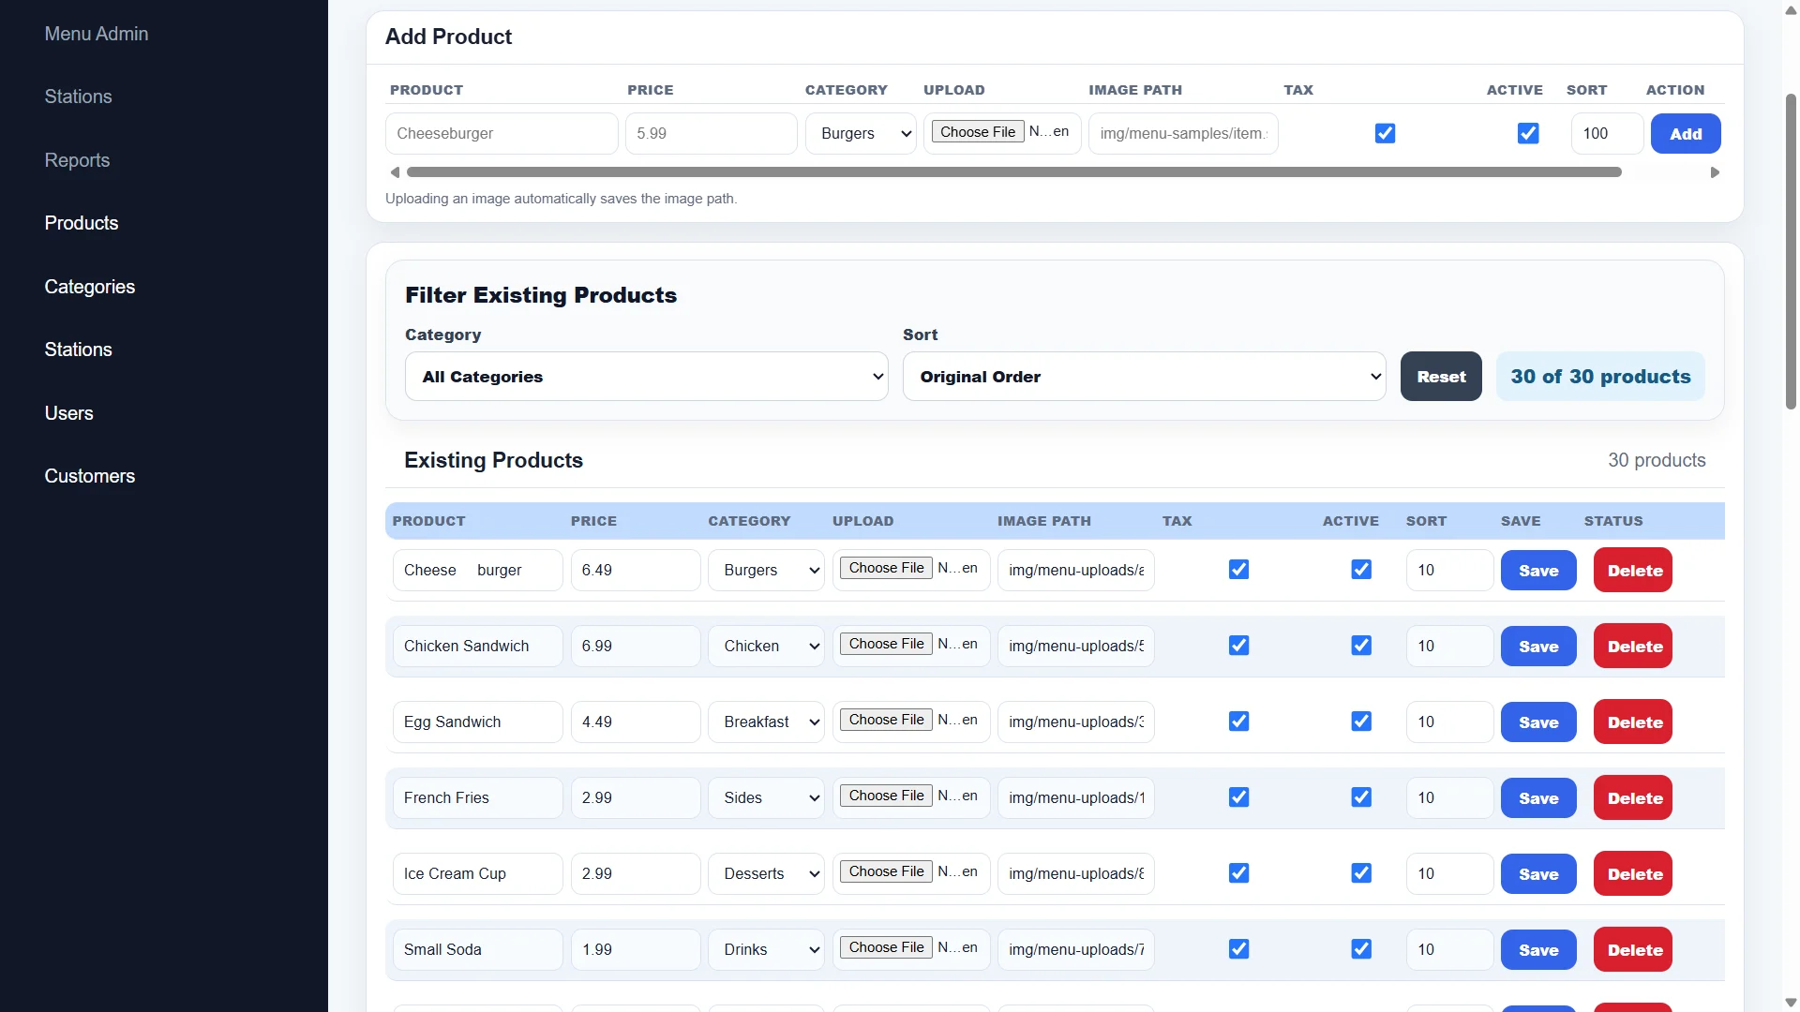Toggle Tax checkbox for Egg Sandwich

pos(1238,722)
